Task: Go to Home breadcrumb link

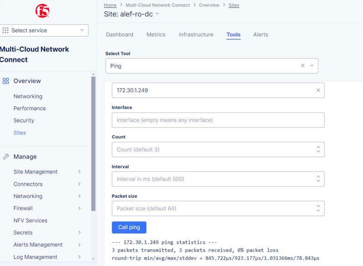Action: click(110, 5)
